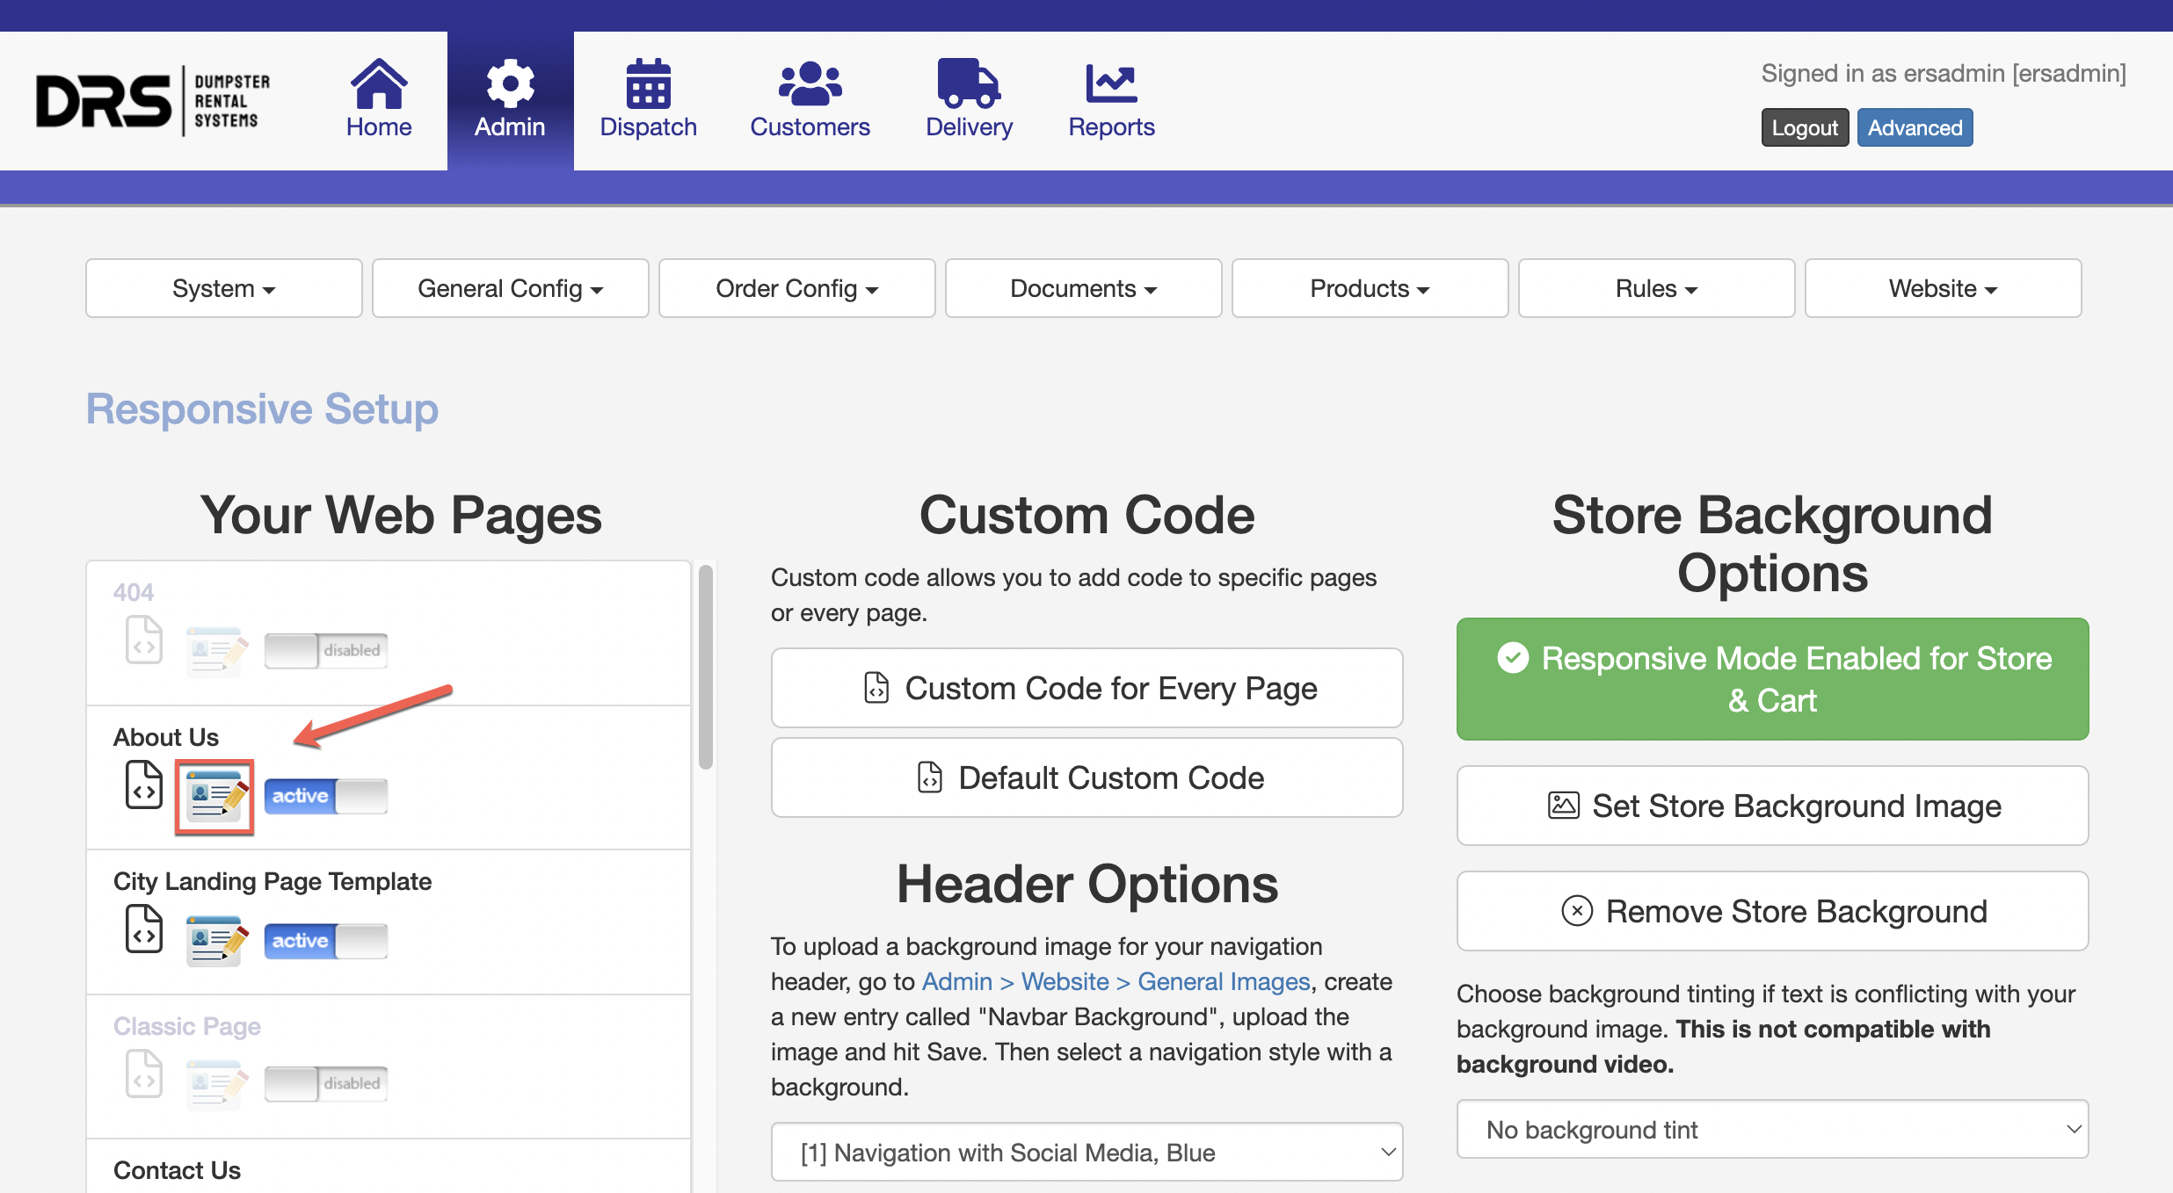Open the page editor icon for About Us
Image resolution: width=2173 pixels, height=1193 pixels.
(215, 796)
